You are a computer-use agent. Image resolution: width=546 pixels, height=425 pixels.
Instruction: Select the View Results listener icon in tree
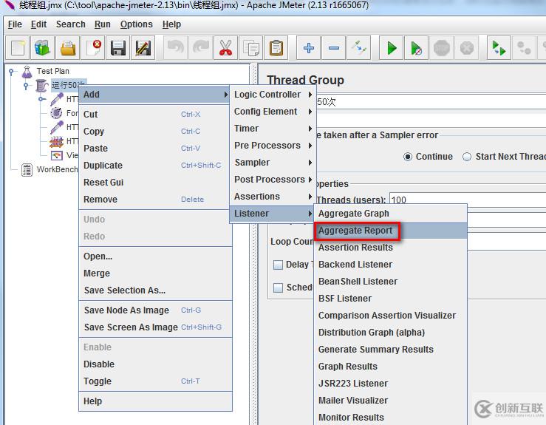click(56, 155)
